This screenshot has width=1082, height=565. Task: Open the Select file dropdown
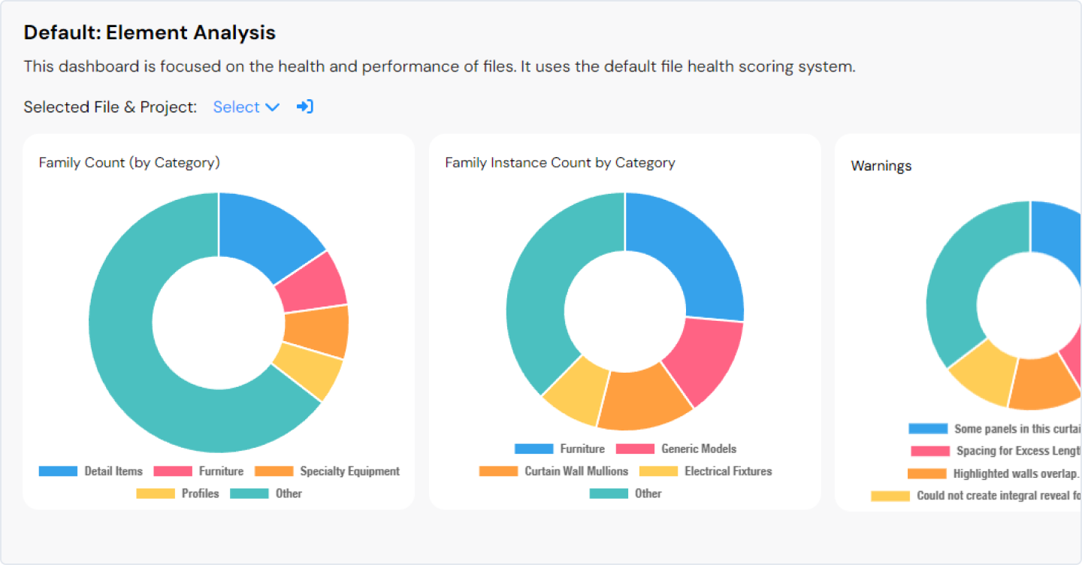[246, 107]
